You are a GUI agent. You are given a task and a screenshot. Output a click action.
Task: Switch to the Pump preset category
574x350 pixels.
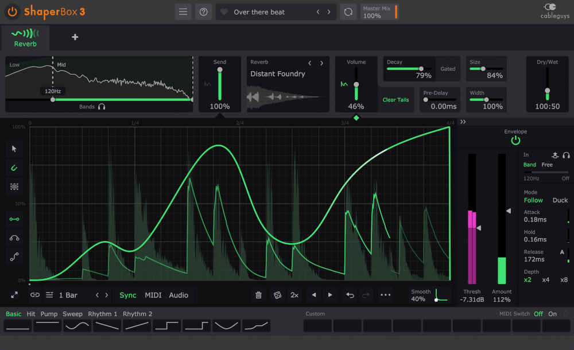tap(49, 314)
